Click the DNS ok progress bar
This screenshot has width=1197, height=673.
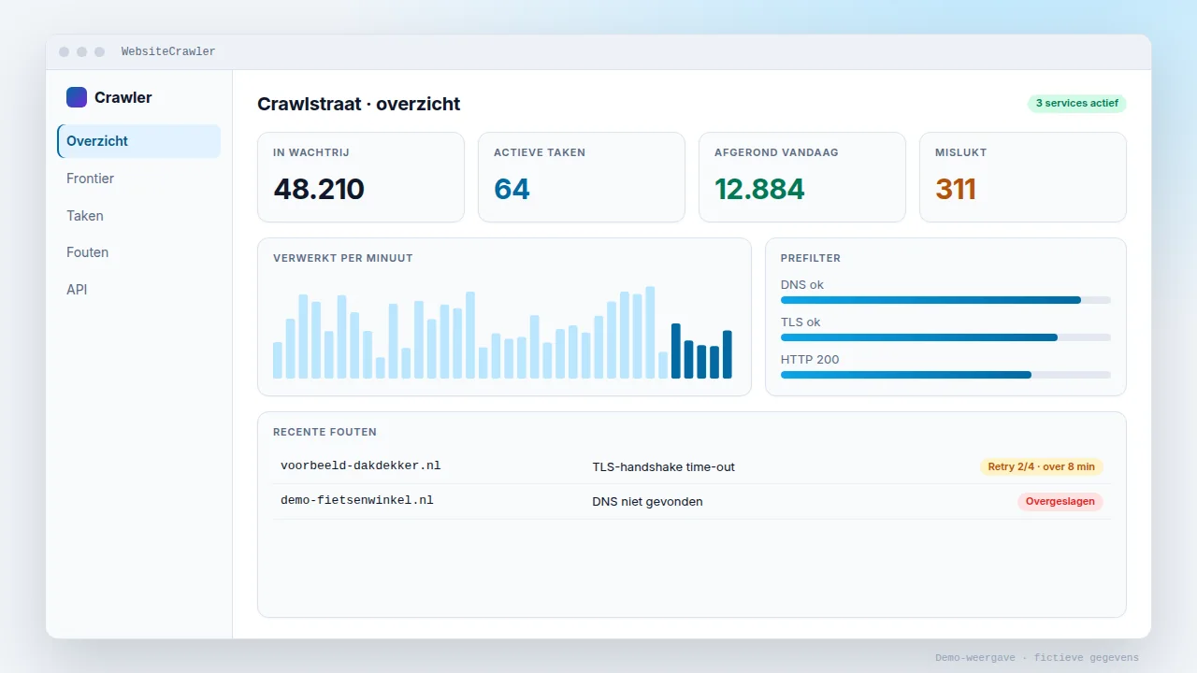click(x=945, y=300)
